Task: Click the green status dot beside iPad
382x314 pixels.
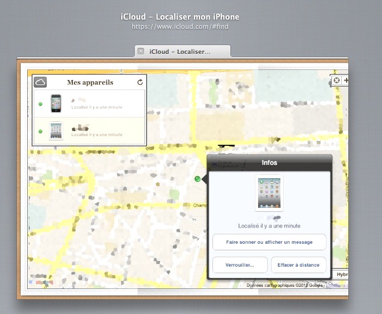Action: click(40, 131)
